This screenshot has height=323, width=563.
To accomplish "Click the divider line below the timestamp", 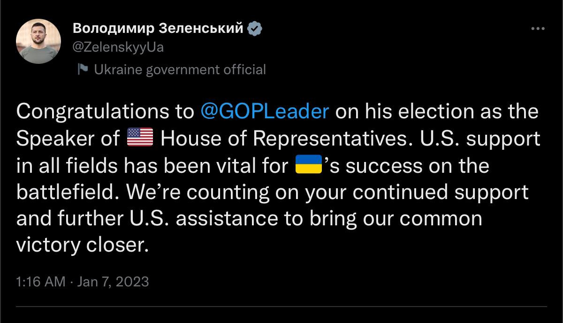I will (x=281, y=307).
